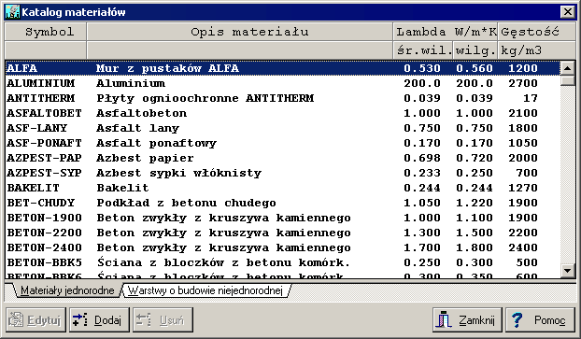Click lambda value 0.698 for Azbest papier
The image size is (581, 339).
click(422, 158)
